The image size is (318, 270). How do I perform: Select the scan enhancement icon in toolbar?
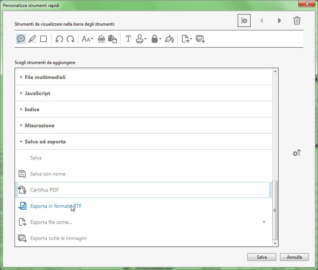pos(101,39)
